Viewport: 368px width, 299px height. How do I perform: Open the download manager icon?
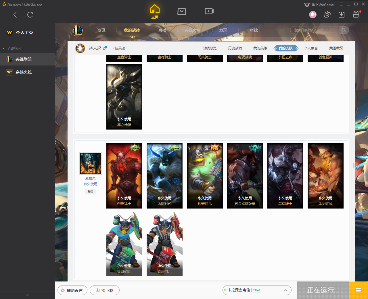click(x=342, y=14)
